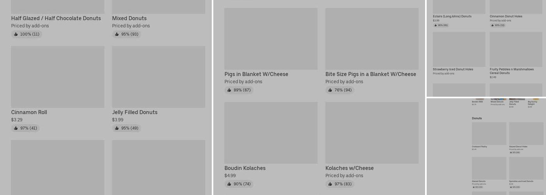The height and width of the screenshot is (195, 546).
Task: Select the Glazed Donut Holes item title
Action: [518, 147]
